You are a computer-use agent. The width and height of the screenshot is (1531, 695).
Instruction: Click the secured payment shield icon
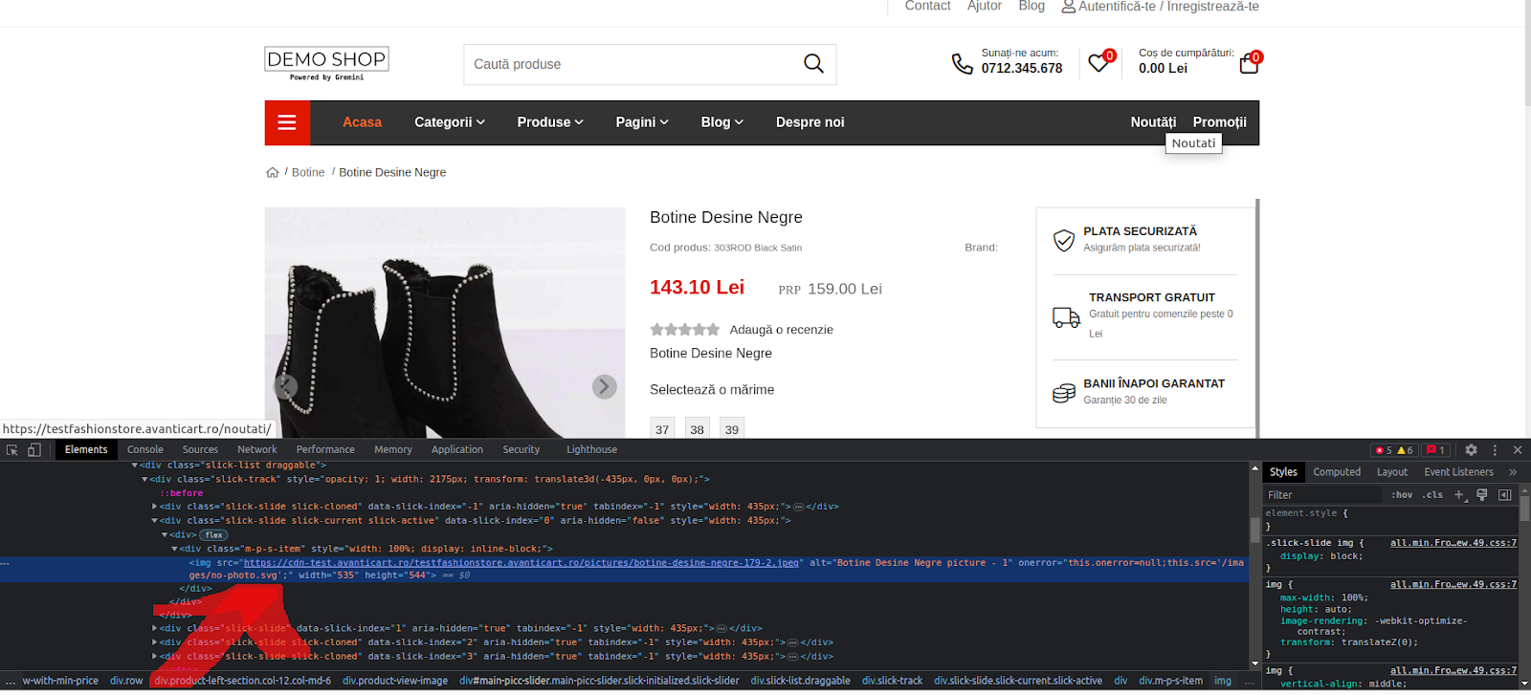pos(1063,240)
